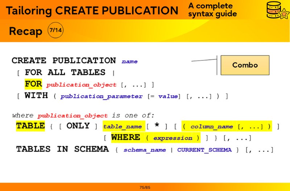Screen dimensions: 290x191
Task: Click the highlighted column_name parameter
Action: click(212, 127)
